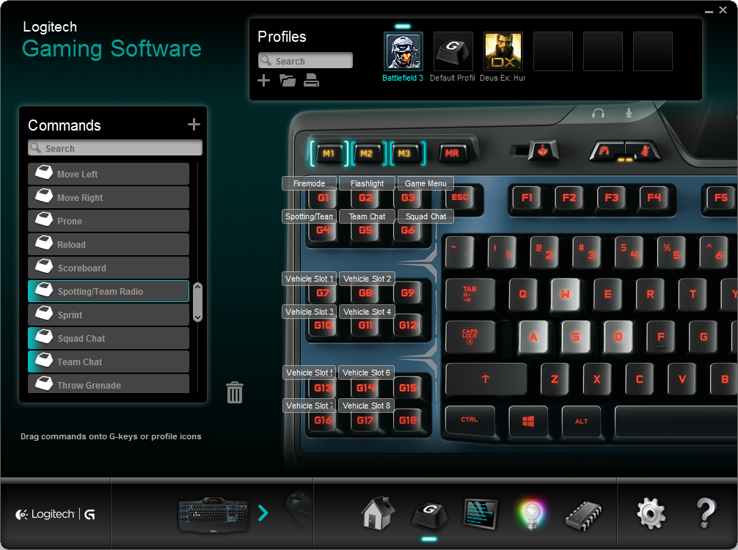
Task: Click the G13 key Vehicle Slot 5
Action: pos(323,388)
